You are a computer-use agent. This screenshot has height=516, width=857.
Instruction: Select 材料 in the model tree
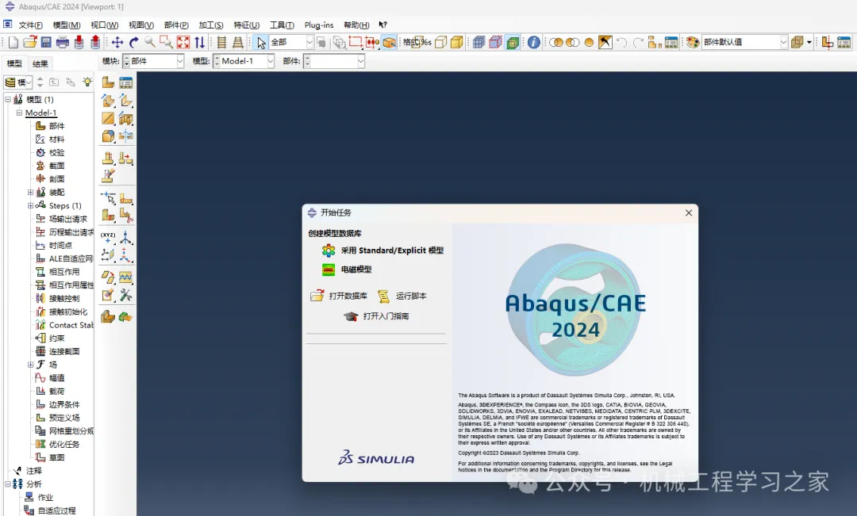[x=56, y=140]
